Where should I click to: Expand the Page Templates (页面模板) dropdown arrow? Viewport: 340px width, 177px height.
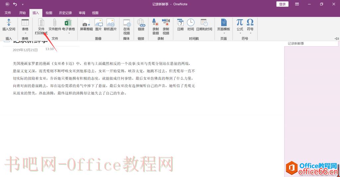[x=224, y=33]
